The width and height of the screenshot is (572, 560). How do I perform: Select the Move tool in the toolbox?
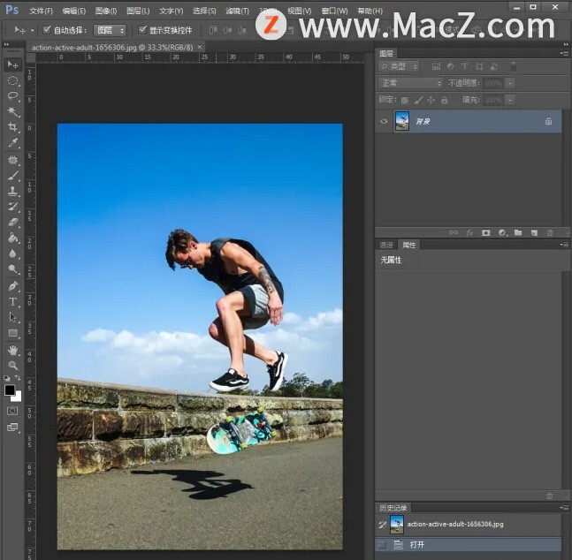12,65
